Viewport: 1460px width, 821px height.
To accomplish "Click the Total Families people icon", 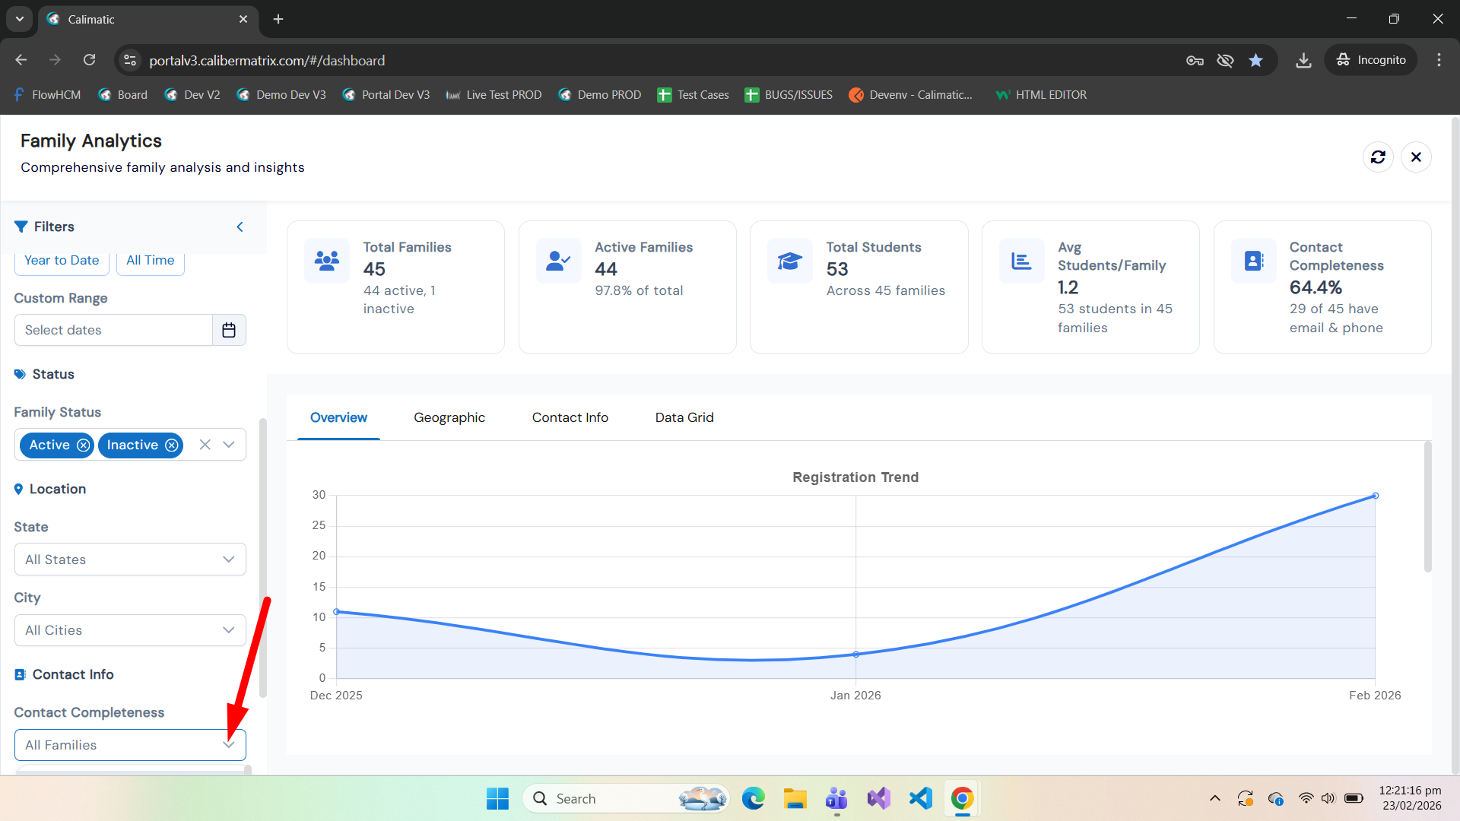I will [327, 261].
